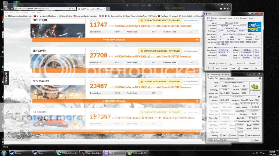279x156 pixels.
Task: Click the GPU-Z screenshot camera icon
Action: (x=260, y=78)
